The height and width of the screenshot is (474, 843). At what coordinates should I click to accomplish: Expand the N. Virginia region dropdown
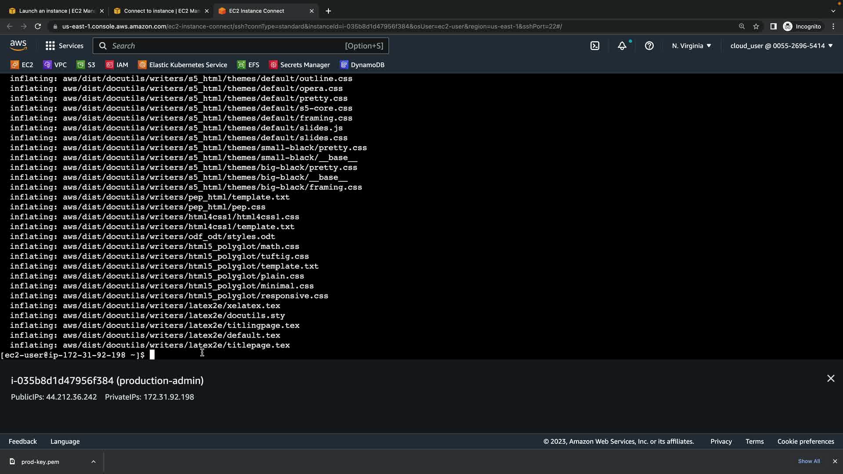(x=691, y=46)
